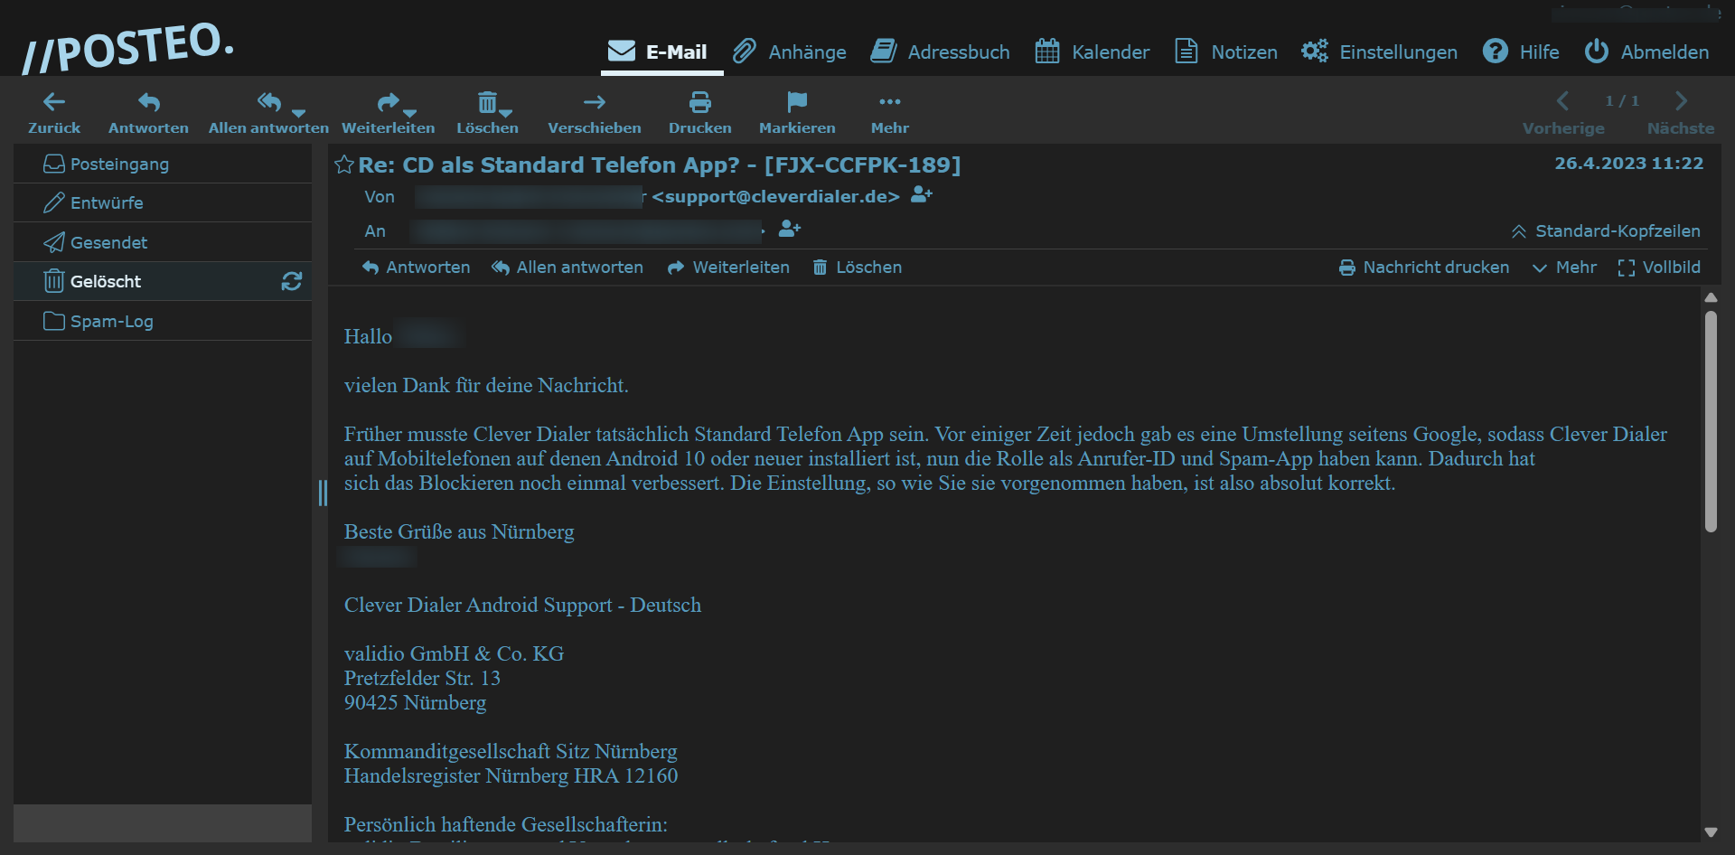
Task: Click the Zurück back arrow icon
Action: (54, 102)
